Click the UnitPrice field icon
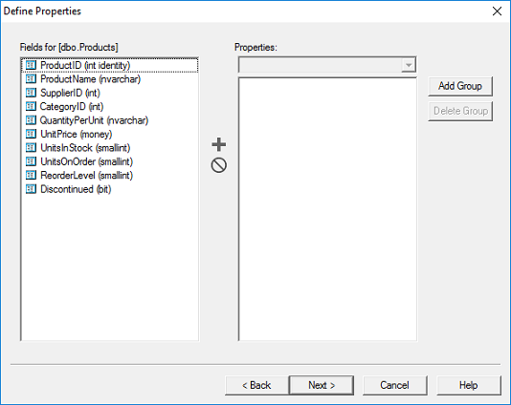The image size is (511, 405). 31,134
